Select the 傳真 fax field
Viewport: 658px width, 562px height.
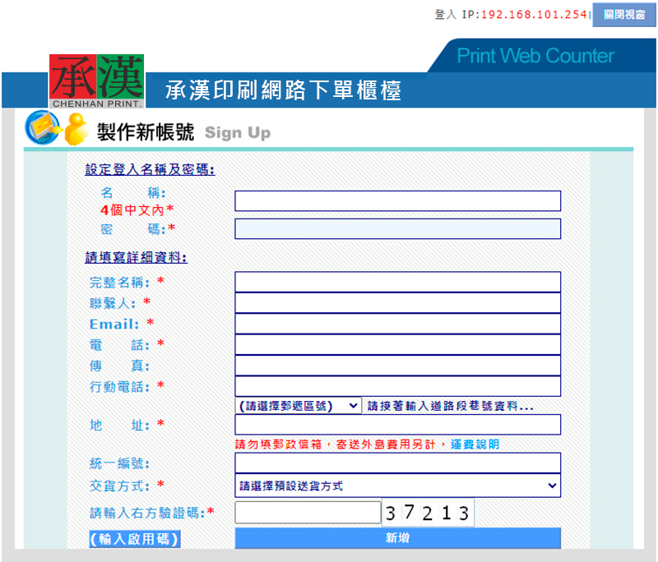tap(397, 366)
